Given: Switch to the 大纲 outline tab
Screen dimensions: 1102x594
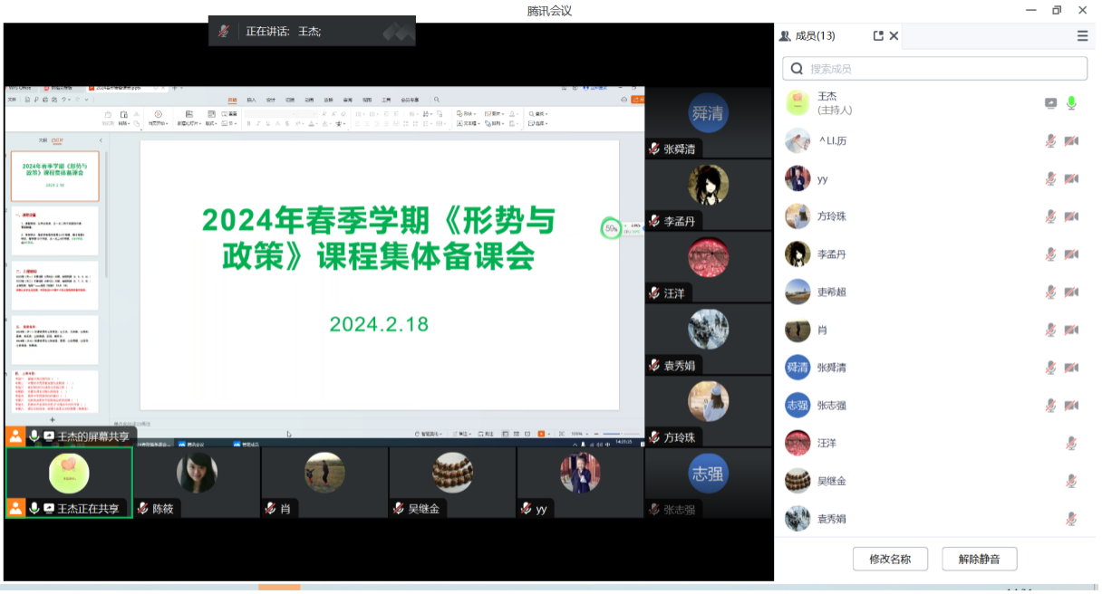Looking at the screenshot, I should point(42,140).
